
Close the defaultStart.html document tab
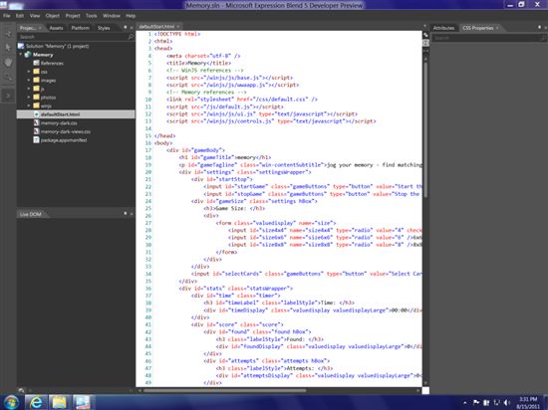[178, 27]
